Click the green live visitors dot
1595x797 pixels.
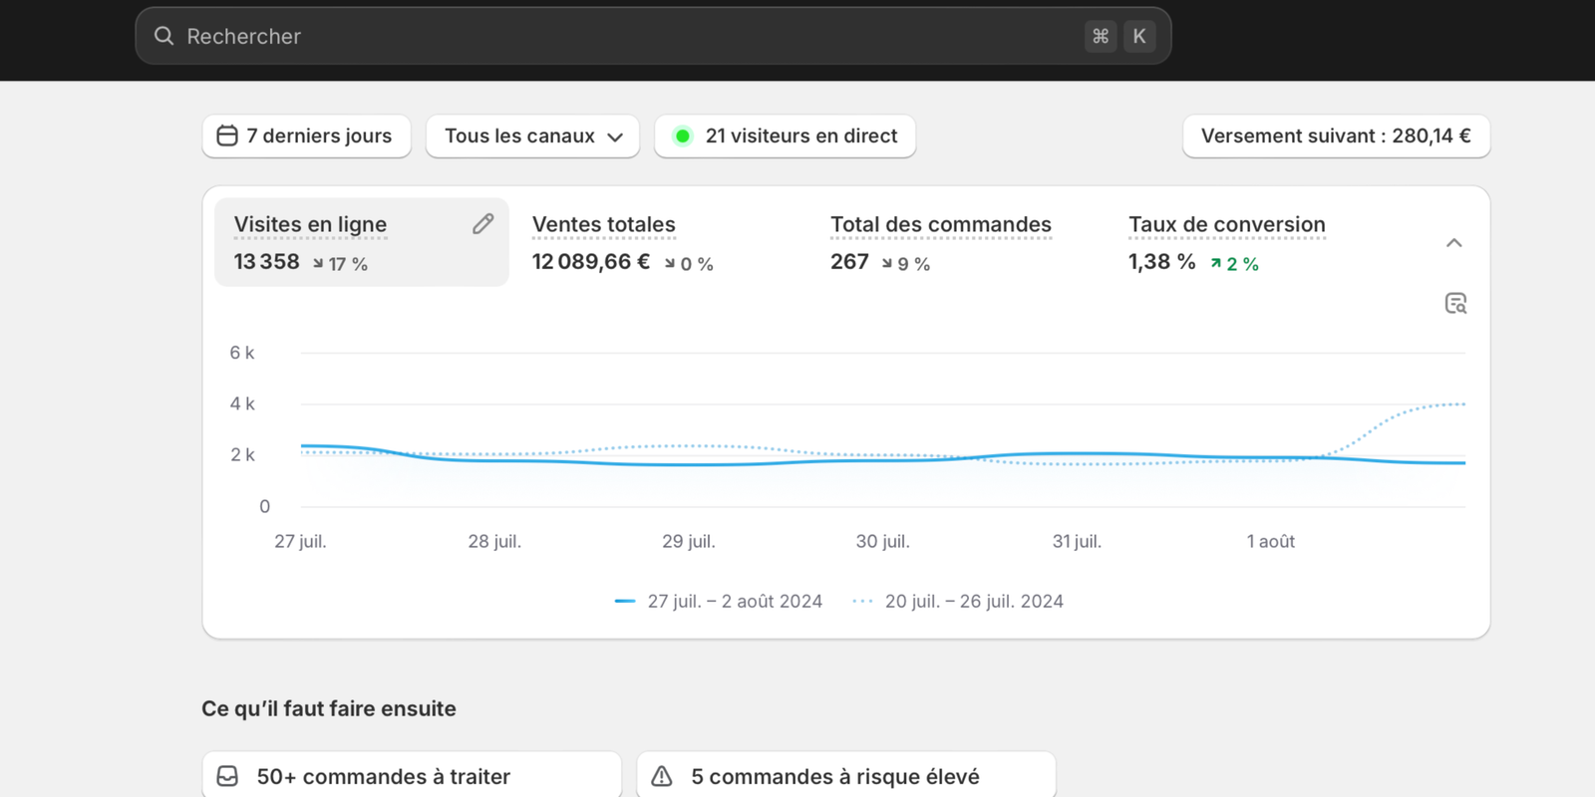[683, 136]
